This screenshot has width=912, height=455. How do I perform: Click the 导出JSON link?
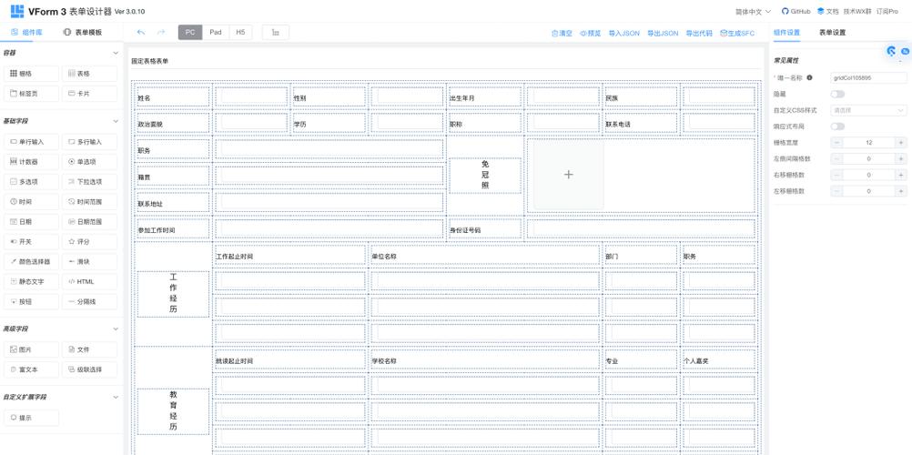tap(663, 34)
